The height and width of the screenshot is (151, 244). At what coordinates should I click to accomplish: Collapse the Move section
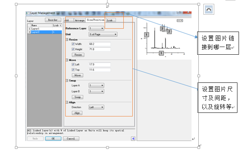67,60
